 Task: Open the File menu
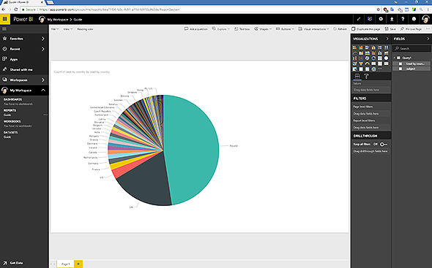tap(55, 29)
